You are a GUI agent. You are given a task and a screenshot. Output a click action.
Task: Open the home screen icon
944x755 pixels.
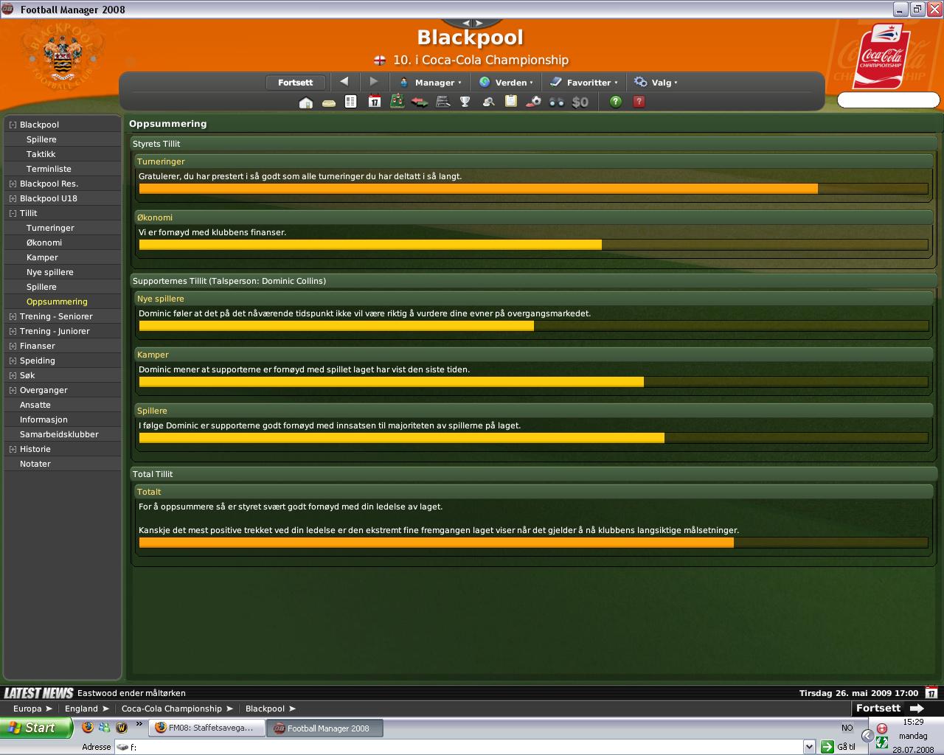(306, 102)
